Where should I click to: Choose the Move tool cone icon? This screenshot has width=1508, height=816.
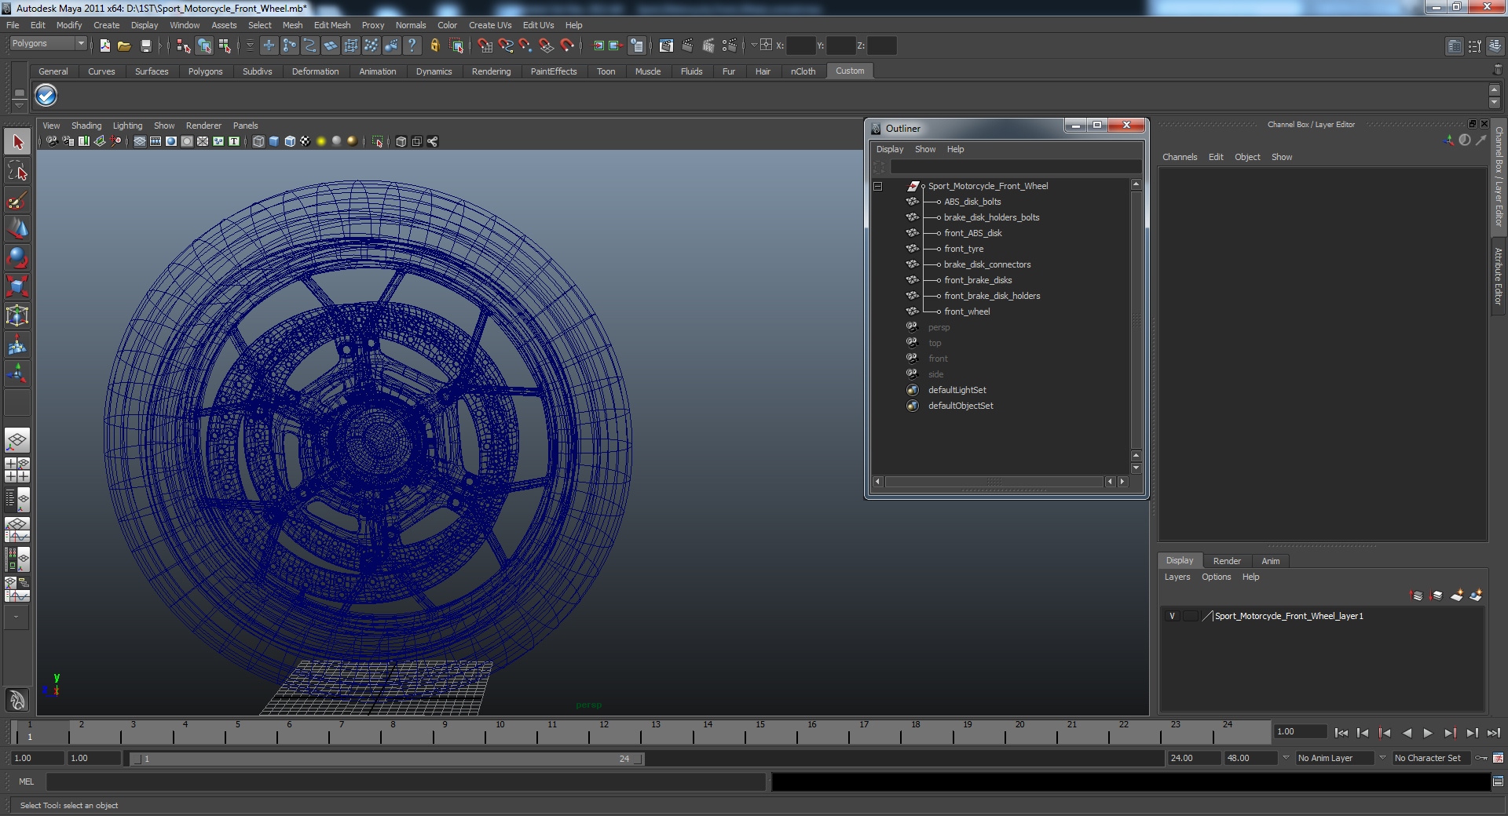point(17,229)
